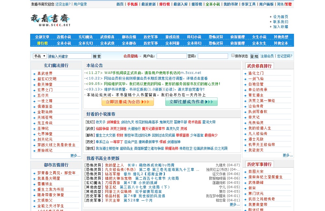
Task: Open the novel 我真是大明星 in 都市言情排行
Action: pos(49,178)
